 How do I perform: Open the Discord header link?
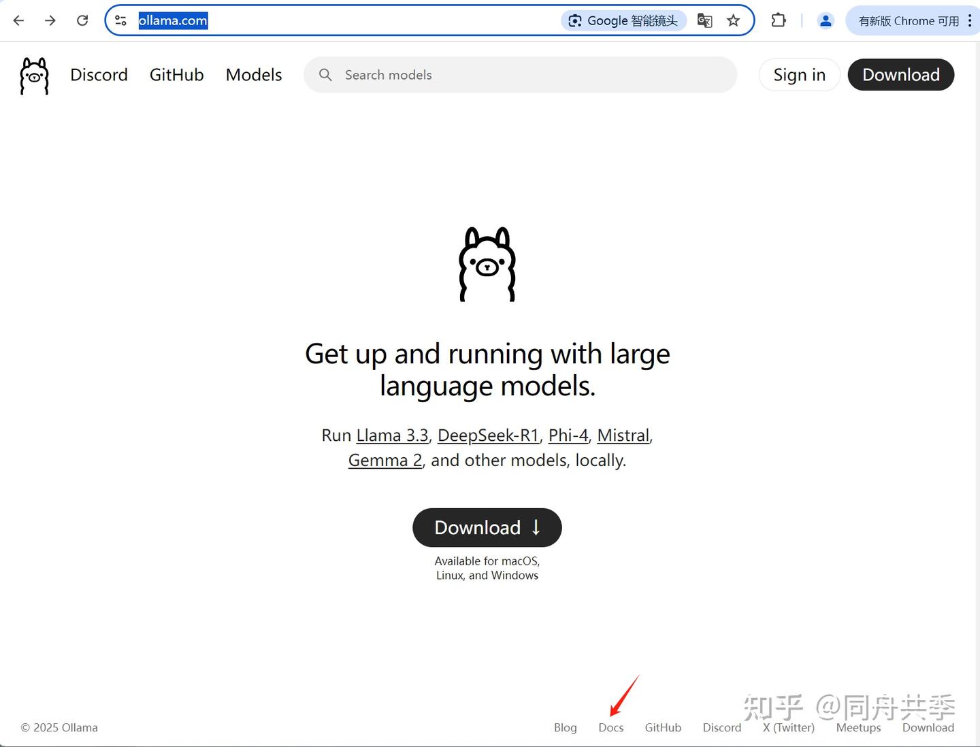(x=99, y=75)
